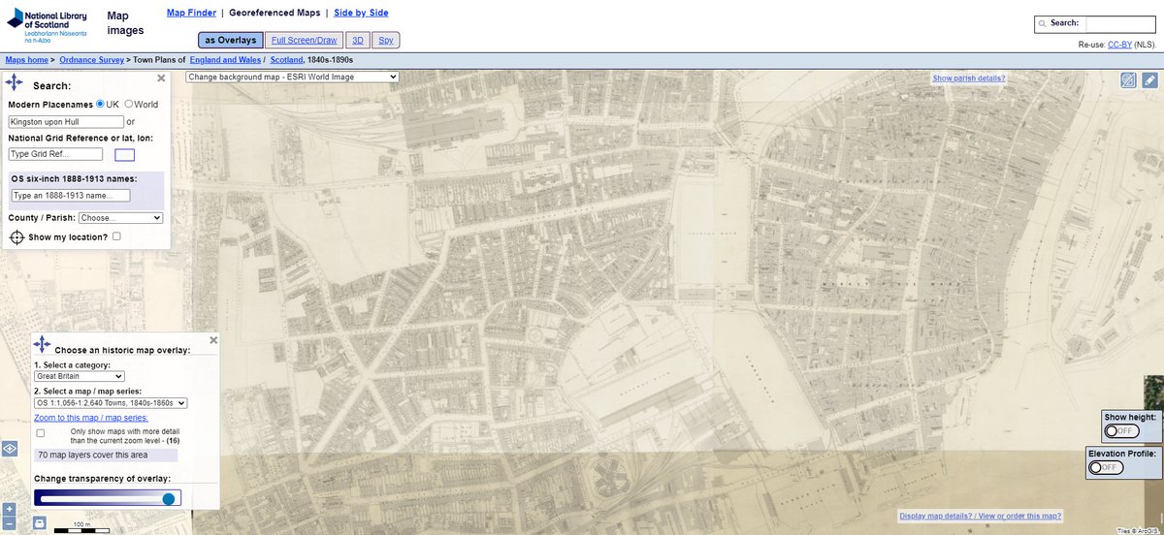Click the Ordnance Survey breadcrumb
Screen dimensions: 1164x535
click(92, 60)
